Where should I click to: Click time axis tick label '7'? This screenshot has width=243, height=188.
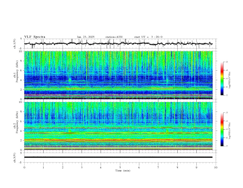pyautogui.click(x=158, y=167)
